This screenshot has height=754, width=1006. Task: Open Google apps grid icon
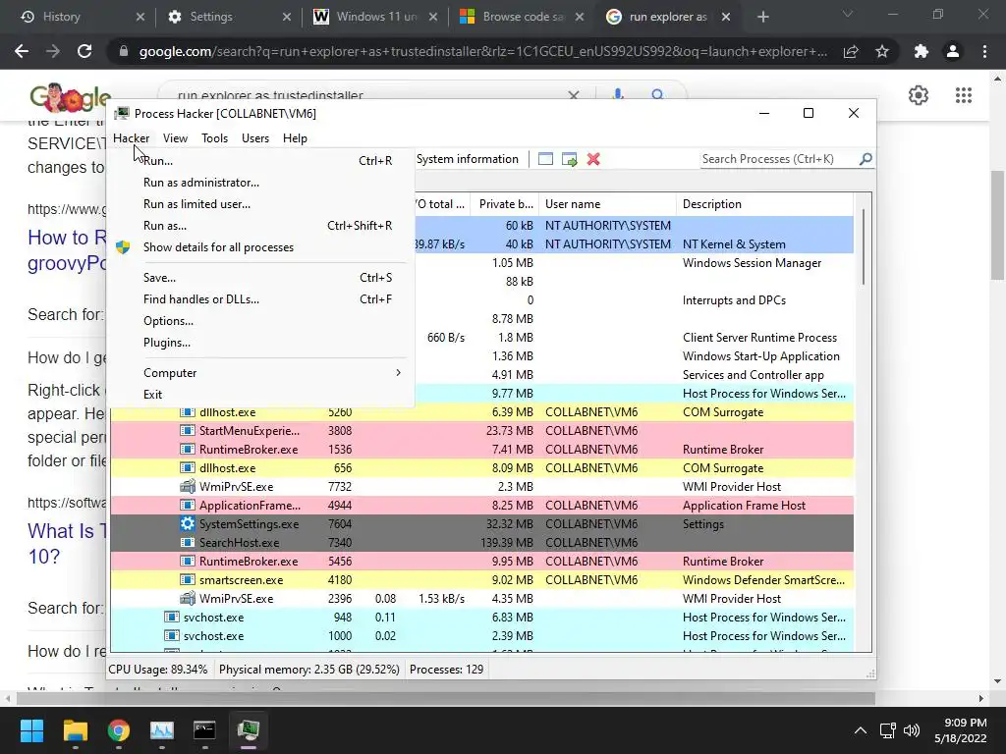[963, 95]
